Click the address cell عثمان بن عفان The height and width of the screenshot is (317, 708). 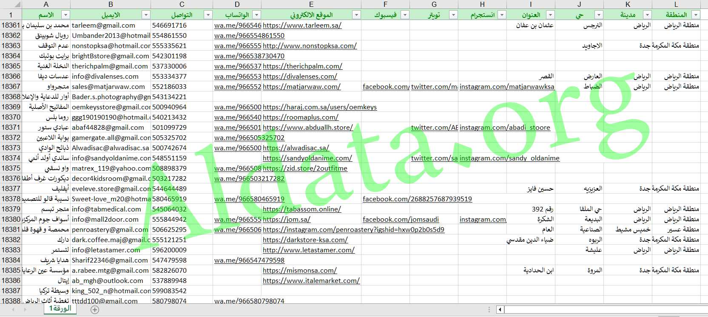(531, 26)
